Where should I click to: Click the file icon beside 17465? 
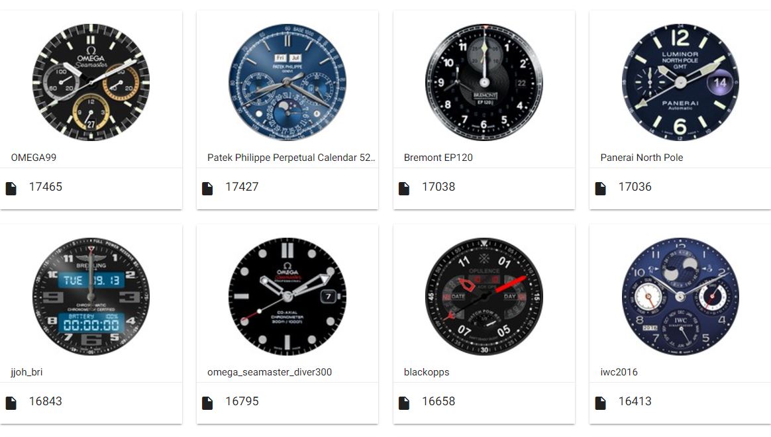[x=11, y=188]
